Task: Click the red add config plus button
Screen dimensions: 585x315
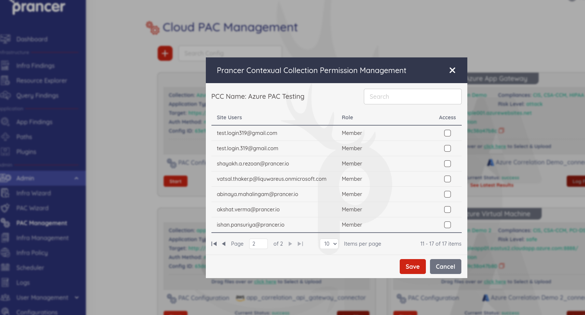Action: [165, 53]
